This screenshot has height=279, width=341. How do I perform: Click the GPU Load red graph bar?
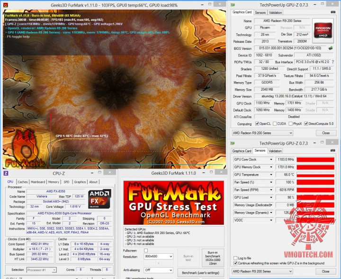(315, 197)
